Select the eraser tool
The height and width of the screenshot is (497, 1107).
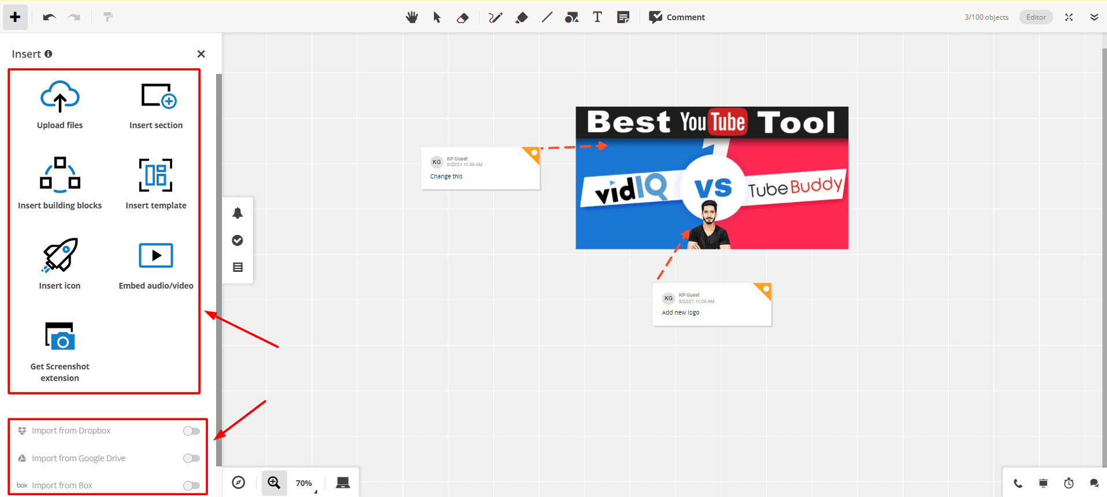click(x=462, y=17)
